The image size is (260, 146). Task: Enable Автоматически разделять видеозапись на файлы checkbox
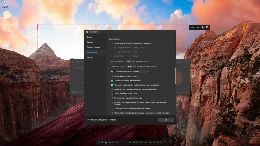click(x=112, y=43)
